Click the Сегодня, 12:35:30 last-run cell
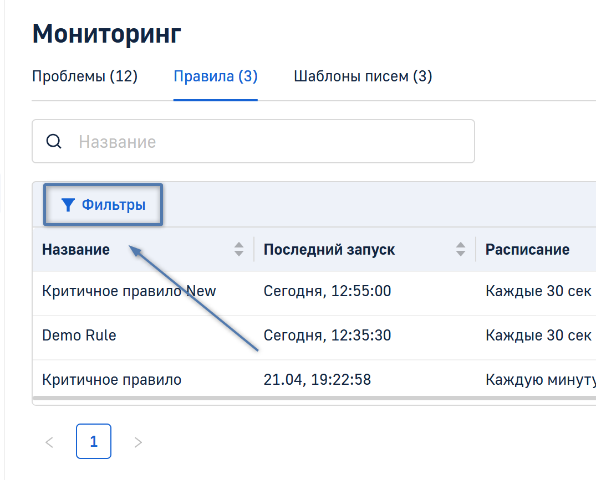596x480 pixels. (327, 336)
